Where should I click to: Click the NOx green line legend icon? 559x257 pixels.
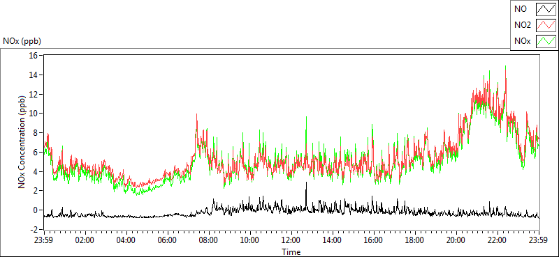546,41
